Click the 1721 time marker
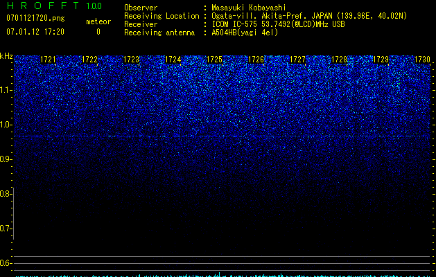This screenshot has height=277, width=436. pos(48,60)
